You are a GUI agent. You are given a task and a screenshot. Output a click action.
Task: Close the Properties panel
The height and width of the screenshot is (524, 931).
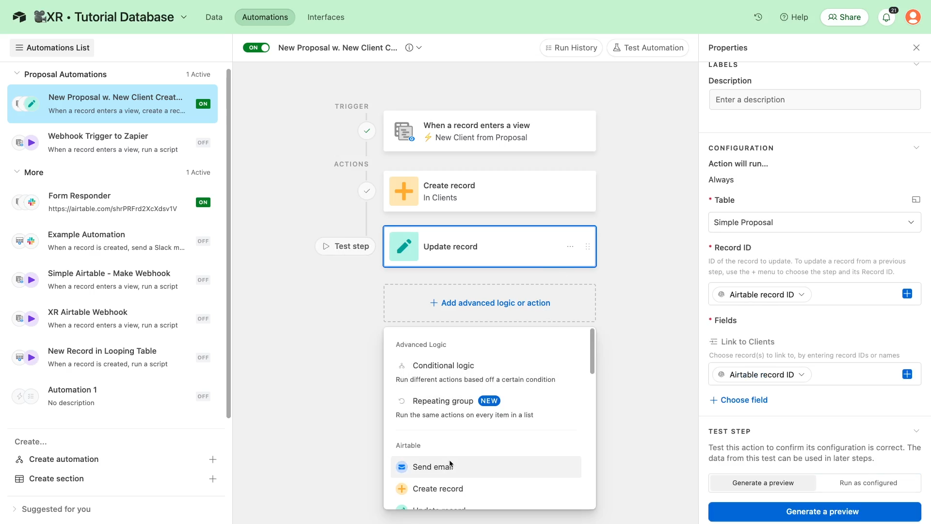916,48
